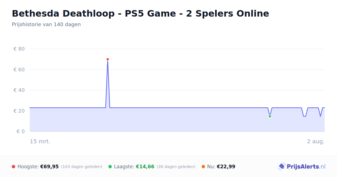Screen dimensions: 337x177
Task: Click the 103 dagen geleden note
Action: (x=81, y=167)
